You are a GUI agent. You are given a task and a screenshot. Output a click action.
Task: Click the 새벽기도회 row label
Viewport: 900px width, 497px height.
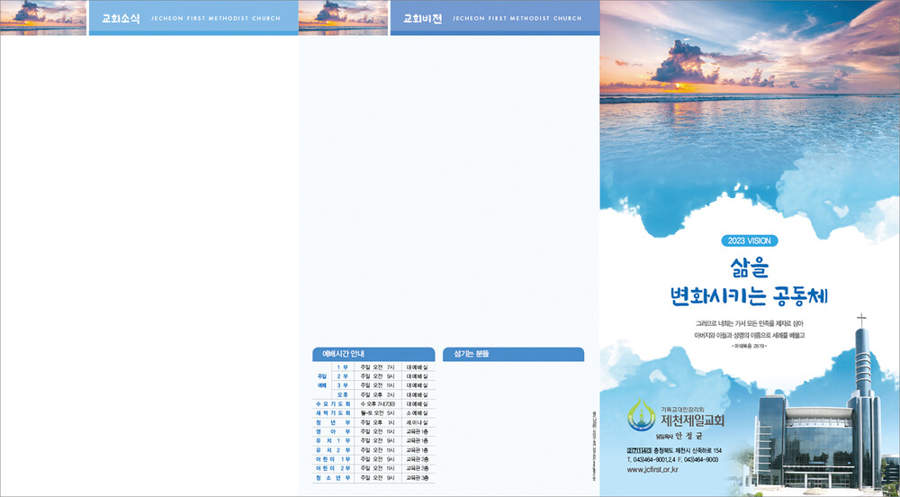point(332,412)
